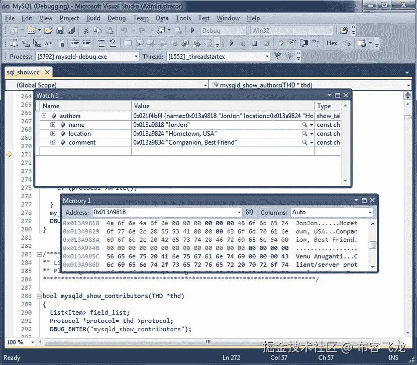417x365 pixels.
Task: Open the New Project toolbar icon
Action: point(14,30)
